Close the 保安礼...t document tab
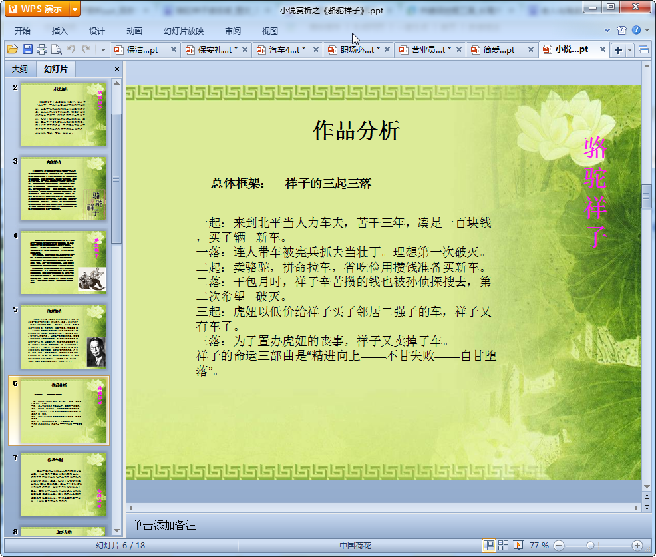This screenshot has width=656, height=557. click(245, 49)
